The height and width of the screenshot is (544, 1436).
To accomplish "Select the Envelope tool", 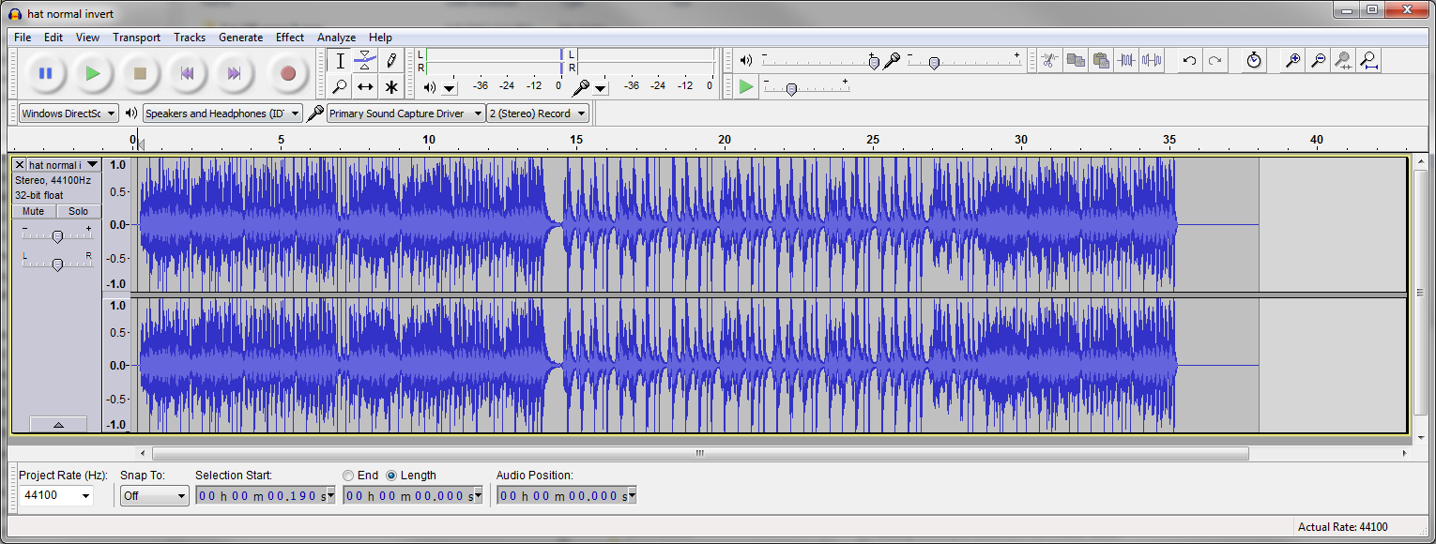I will click(365, 61).
